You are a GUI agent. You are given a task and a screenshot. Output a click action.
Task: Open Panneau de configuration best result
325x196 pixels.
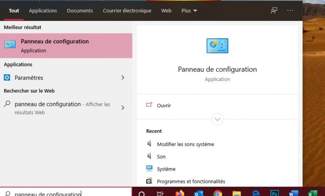pos(66,45)
